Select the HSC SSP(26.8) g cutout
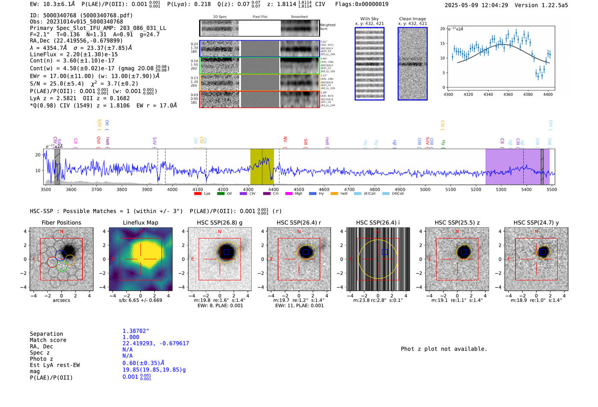This screenshot has height=407, width=598. [x=220, y=259]
